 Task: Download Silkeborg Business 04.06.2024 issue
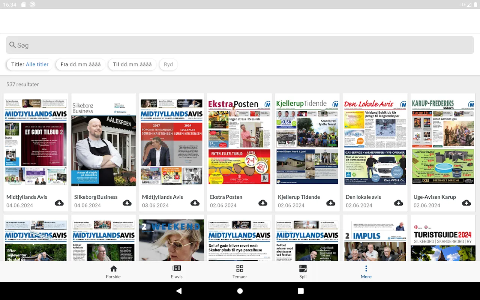click(127, 203)
